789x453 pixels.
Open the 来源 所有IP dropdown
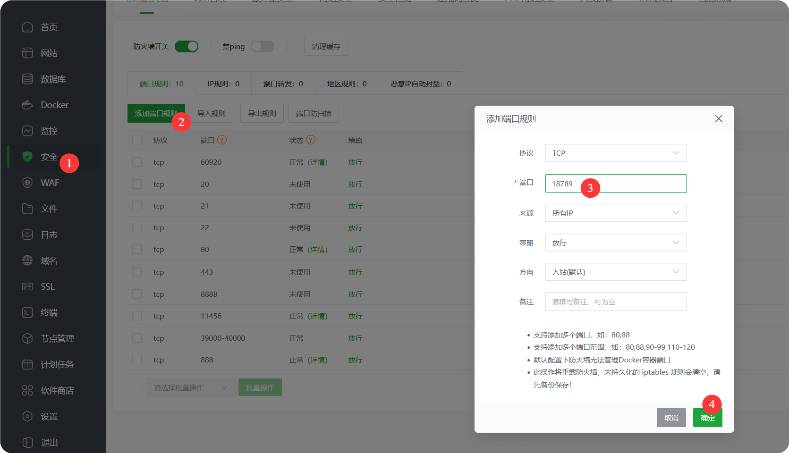point(616,213)
